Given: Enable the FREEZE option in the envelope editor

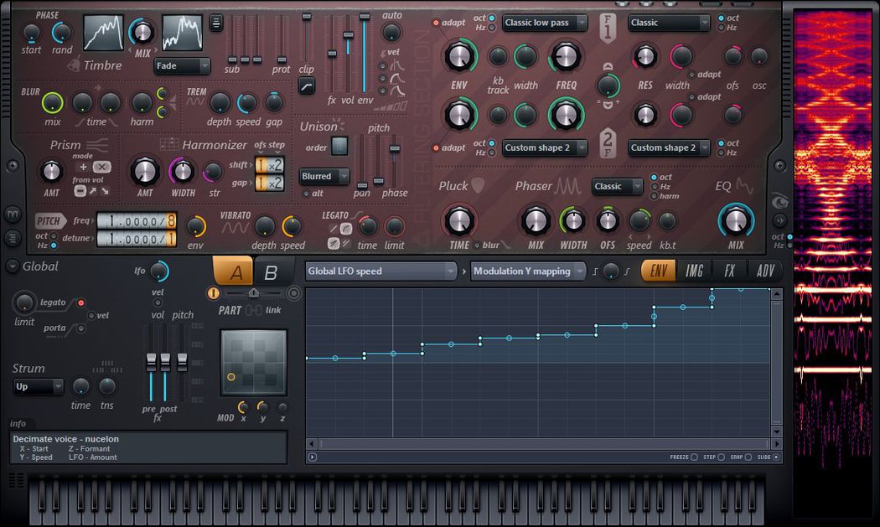Looking at the screenshot, I should (x=694, y=457).
